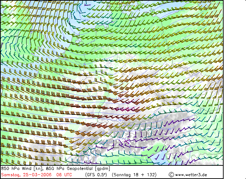Open the www.wetter3.de credit text
Viewport: 246px width, 179px height.
tap(191, 175)
